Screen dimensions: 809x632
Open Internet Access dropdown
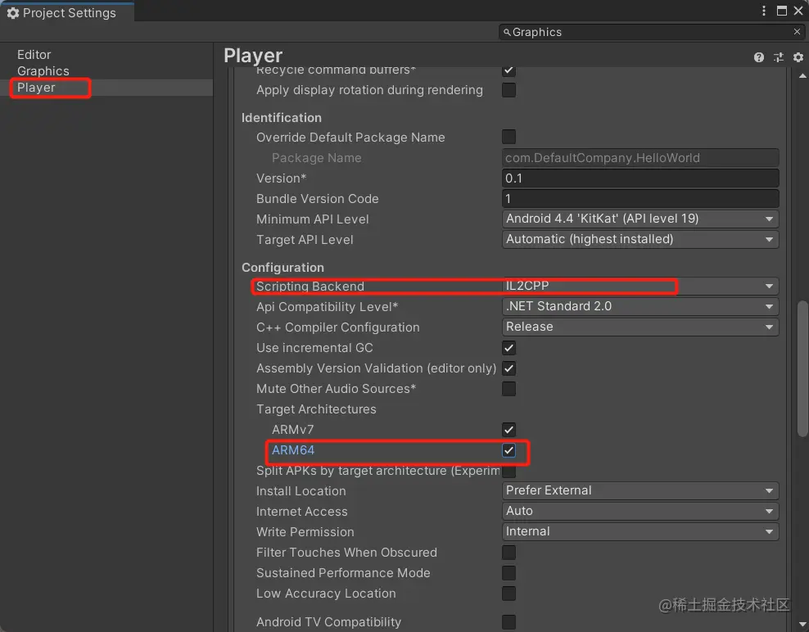click(x=640, y=512)
